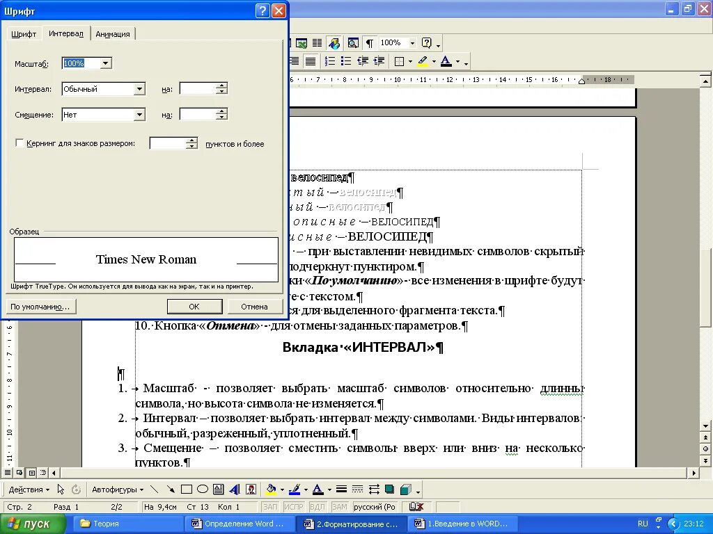Viewport: 713px width, 534px height.
Task: Open Word help question-mark icon
Action: (427, 43)
